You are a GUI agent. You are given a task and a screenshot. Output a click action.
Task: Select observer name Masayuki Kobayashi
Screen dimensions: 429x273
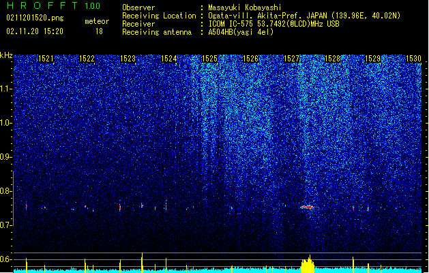click(x=245, y=8)
